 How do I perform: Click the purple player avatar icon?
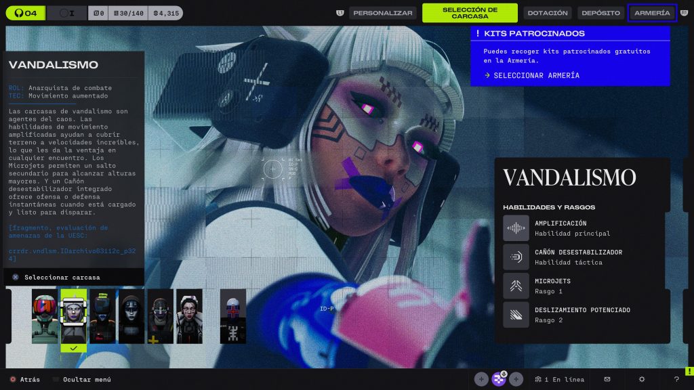click(x=499, y=379)
